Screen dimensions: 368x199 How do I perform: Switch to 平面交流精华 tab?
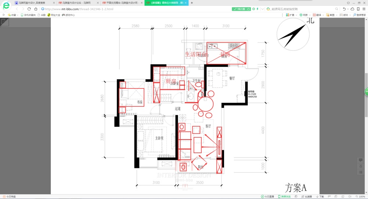pyautogui.click(x=121, y=3)
